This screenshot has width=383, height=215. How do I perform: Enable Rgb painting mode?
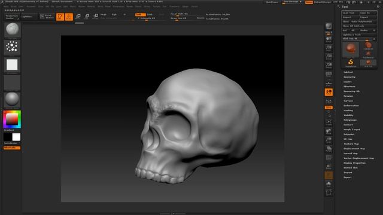pos(114,14)
